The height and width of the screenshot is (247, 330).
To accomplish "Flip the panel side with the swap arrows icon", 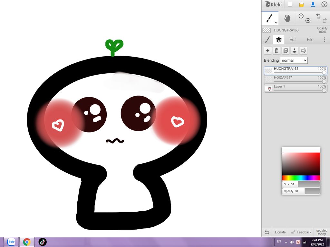I will click(x=267, y=232).
